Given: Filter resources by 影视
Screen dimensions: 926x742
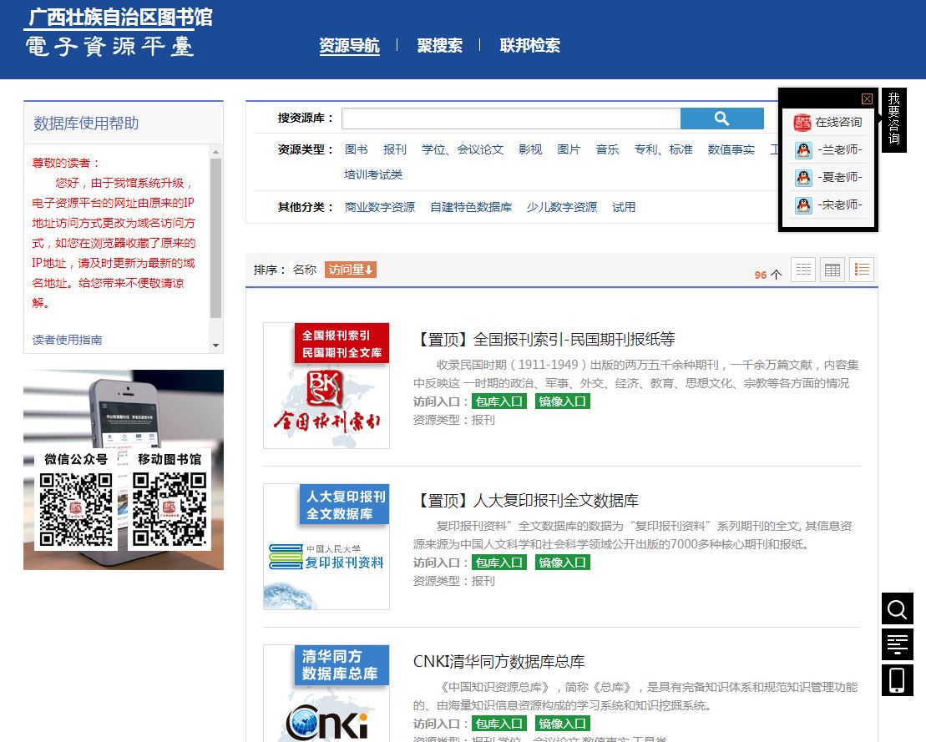Looking at the screenshot, I should coord(530,149).
